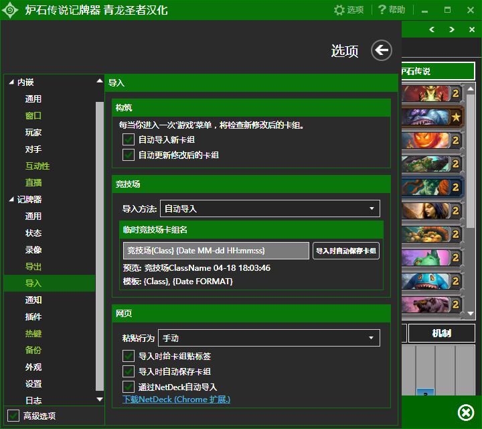
Task: Open 外观 settings page
Action: click(x=33, y=367)
